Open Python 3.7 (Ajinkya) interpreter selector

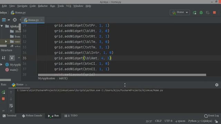200,121
